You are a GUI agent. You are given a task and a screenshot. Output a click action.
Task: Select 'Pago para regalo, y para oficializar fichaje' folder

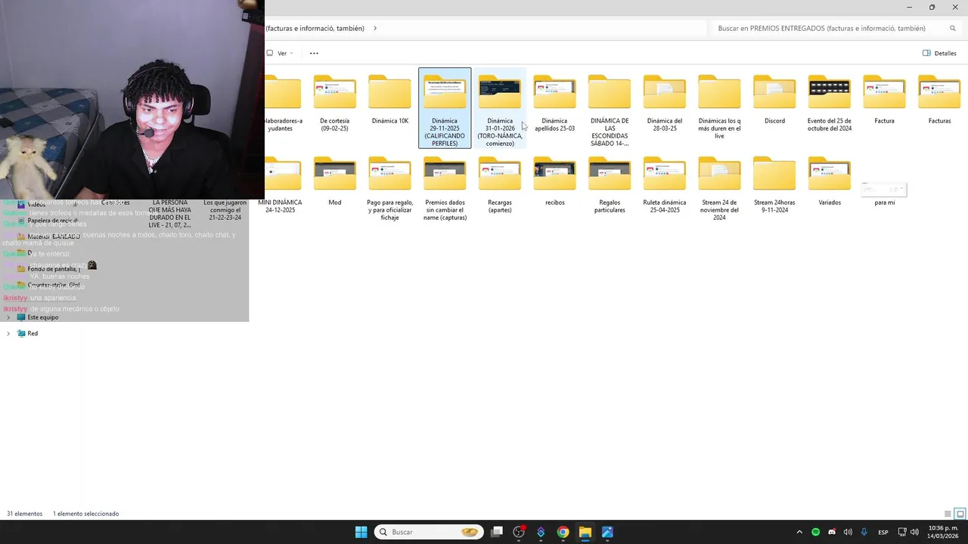389,189
